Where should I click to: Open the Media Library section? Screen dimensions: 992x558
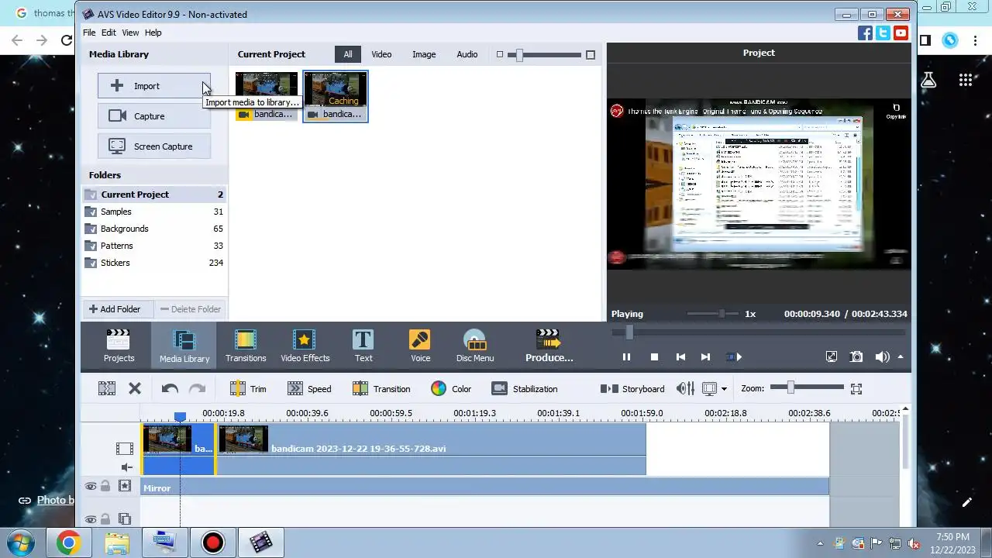(184, 346)
